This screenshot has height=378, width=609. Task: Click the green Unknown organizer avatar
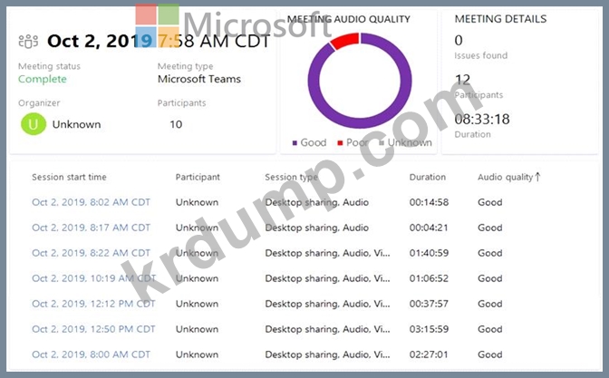click(34, 124)
